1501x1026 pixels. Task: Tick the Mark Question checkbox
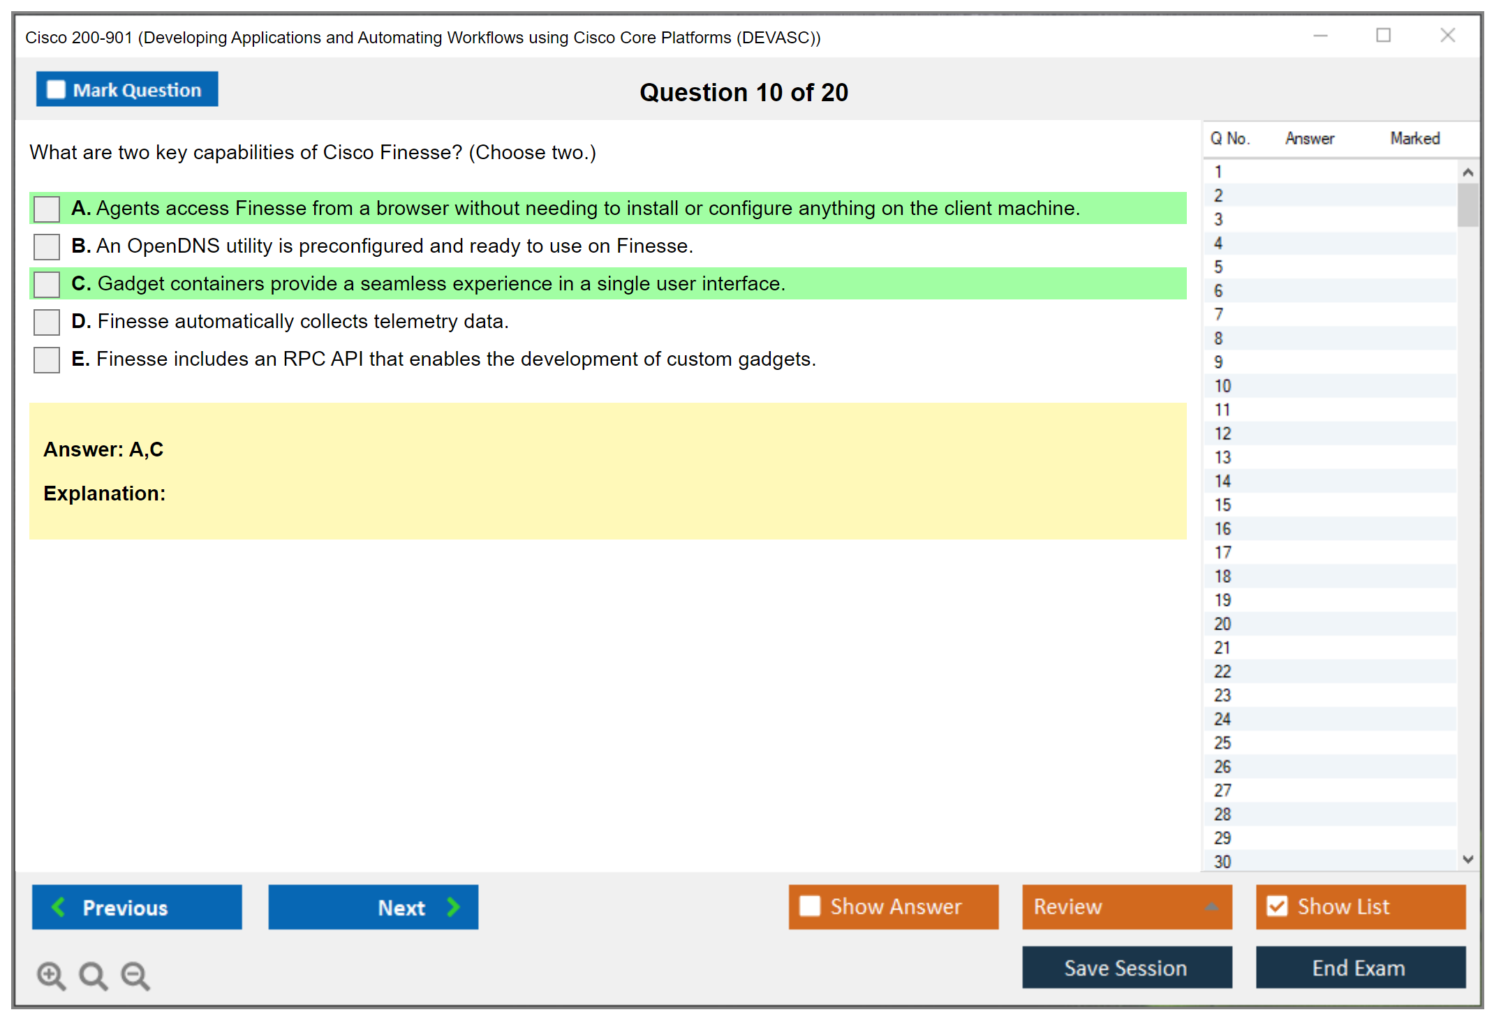[x=56, y=89]
